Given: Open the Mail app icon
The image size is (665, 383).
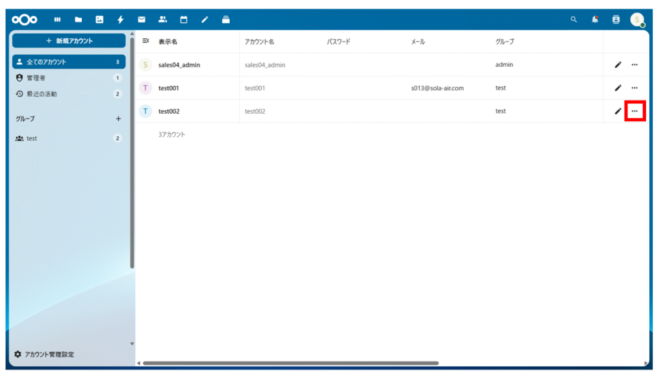Looking at the screenshot, I should (142, 19).
